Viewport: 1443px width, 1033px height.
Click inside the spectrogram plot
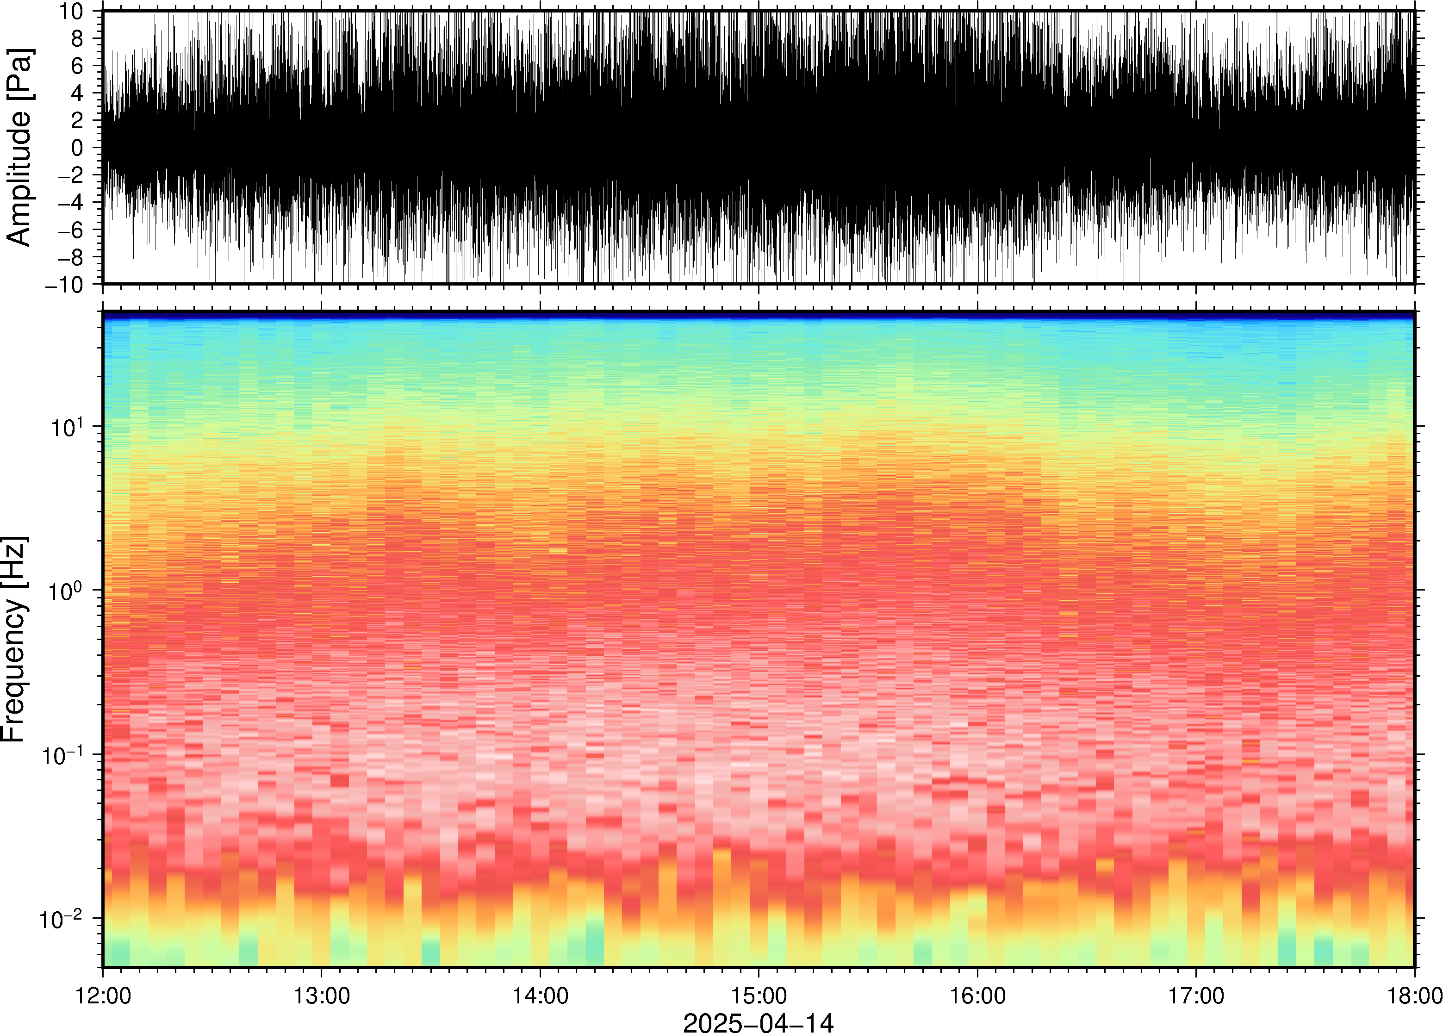(x=759, y=639)
